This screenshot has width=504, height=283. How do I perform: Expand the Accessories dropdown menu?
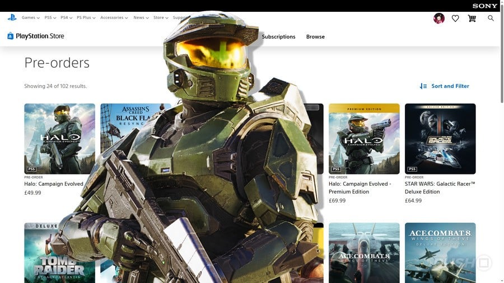coord(114,18)
